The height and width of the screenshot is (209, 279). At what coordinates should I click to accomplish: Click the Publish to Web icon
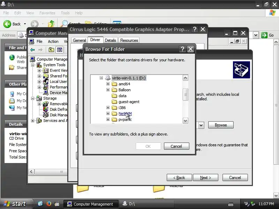pos(12,57)
